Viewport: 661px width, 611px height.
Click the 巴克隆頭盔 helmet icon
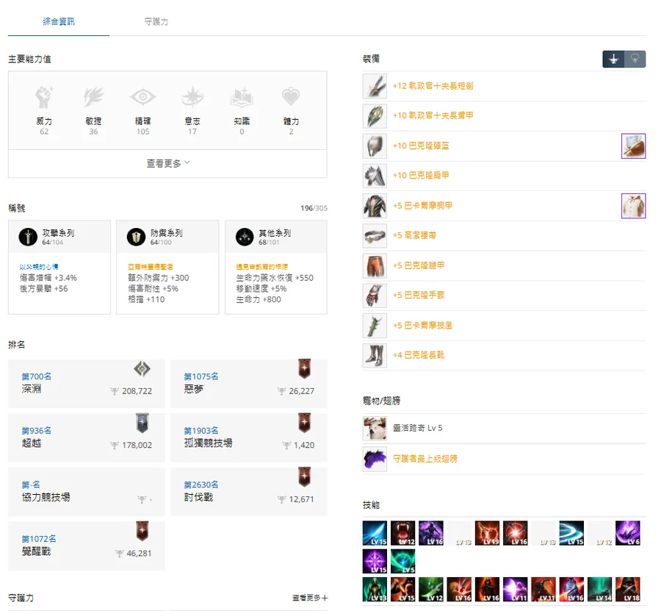pyautogui.click(x=375, y=146)
